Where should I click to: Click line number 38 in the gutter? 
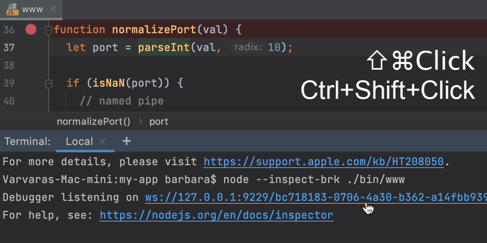pyautogui.click(x=9, y=66)
